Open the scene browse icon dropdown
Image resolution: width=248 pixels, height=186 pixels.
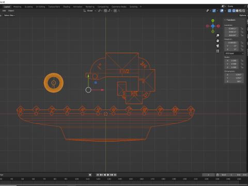coord(224,6)
